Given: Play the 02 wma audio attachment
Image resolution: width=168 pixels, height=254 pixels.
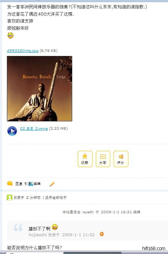Looking at the screenshot, I should pos(12,131).
